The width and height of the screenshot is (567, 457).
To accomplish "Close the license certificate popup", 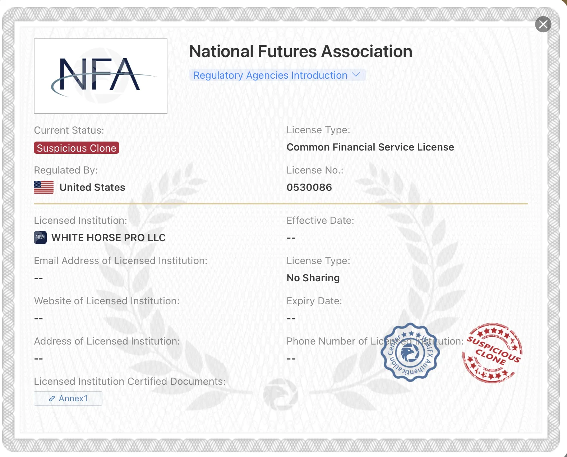I will 543,24.
